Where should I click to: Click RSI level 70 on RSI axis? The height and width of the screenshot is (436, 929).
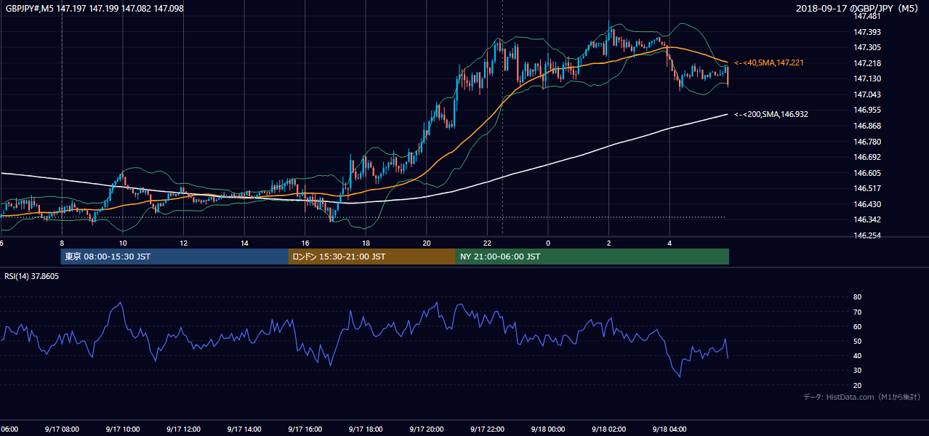pyautogui.click(x=857, y=312)
